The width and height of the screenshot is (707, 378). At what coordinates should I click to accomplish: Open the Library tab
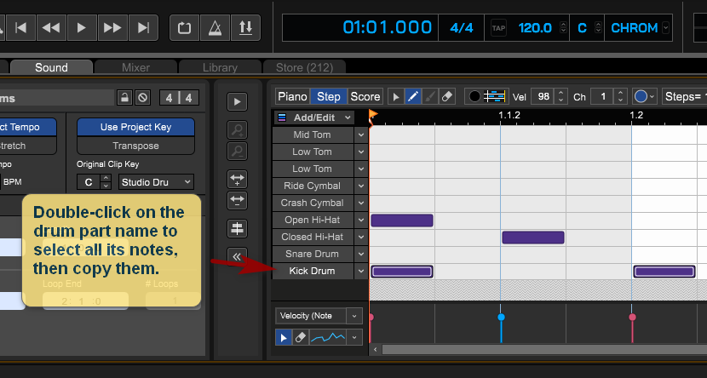pos(220,67)
